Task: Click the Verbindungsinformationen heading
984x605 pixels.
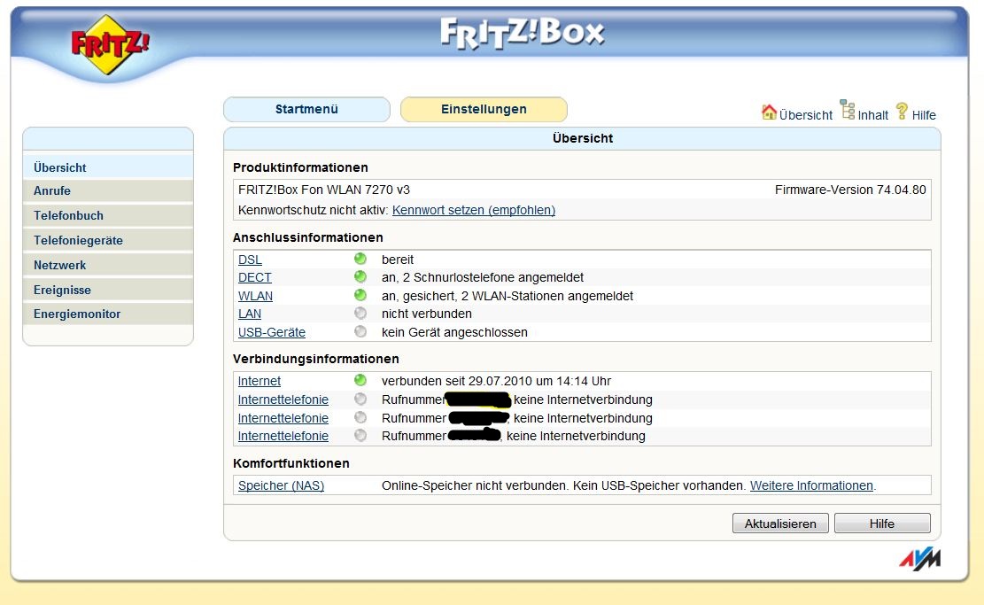Action: click(315, 359)
